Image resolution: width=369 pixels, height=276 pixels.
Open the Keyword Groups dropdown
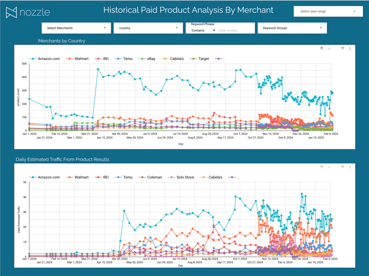click(x=292, y=28)
